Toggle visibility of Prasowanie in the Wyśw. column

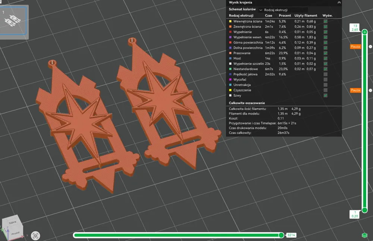(x=325, y=53)
